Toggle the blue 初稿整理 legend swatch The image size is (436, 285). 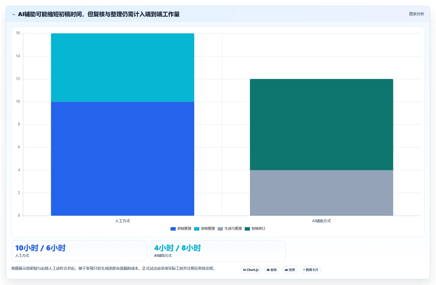(173, 229)
